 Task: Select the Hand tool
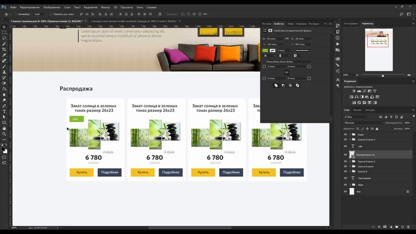[x=4, y=129]
